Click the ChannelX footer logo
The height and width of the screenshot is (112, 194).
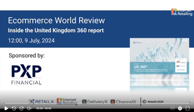tap(123, 102)
